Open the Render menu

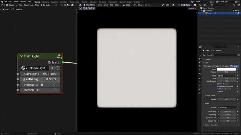coord(16,2)
